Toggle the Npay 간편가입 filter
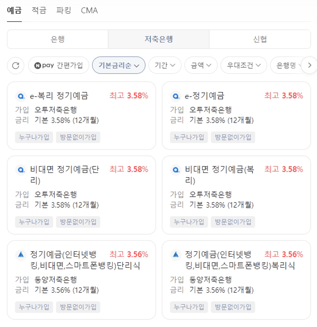Screen dimensions: 317x327 [59, 65]
